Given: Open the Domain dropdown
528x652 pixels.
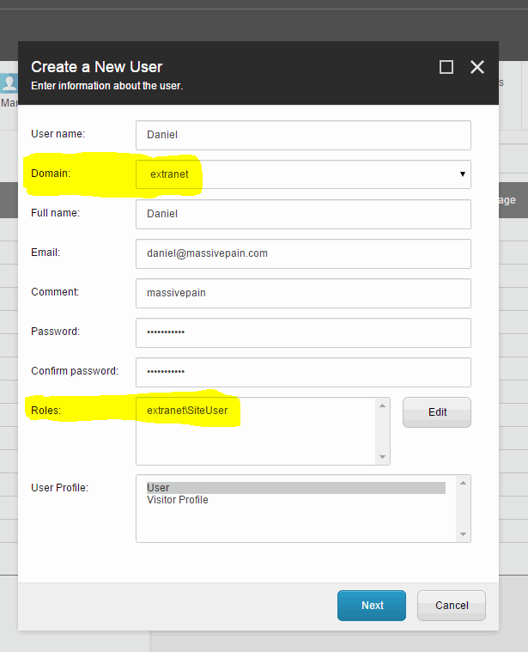Looking at the screenshot, I should coord(303,174).
